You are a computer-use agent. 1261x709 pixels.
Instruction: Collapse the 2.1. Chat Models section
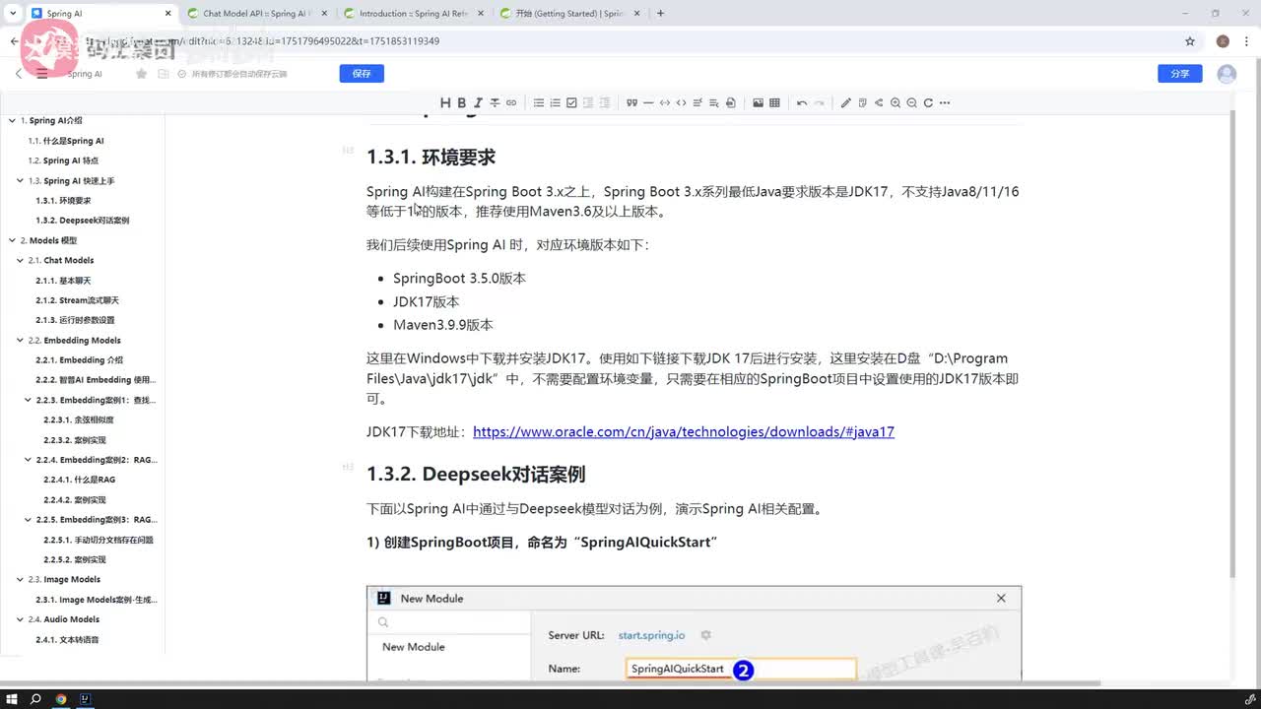point(20,260)
